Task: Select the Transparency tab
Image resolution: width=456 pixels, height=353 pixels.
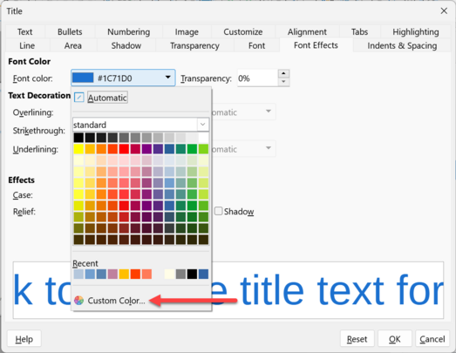Action: click(194, 45)
